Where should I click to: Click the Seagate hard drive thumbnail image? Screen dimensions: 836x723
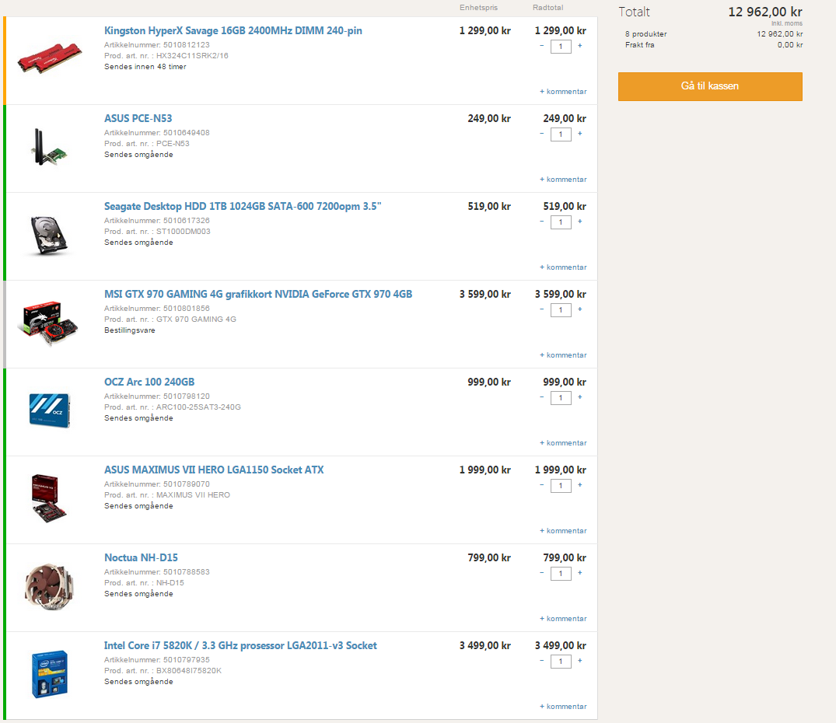pos(49,235)
